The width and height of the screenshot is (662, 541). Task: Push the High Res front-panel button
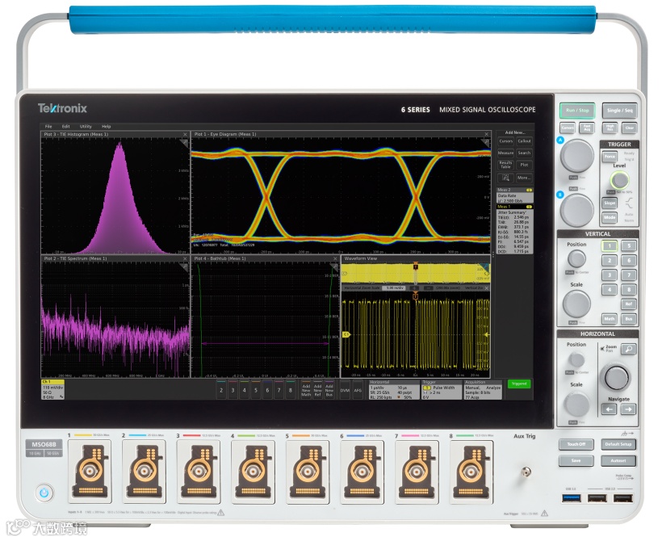pyautogui.click(x=610, y=128)
